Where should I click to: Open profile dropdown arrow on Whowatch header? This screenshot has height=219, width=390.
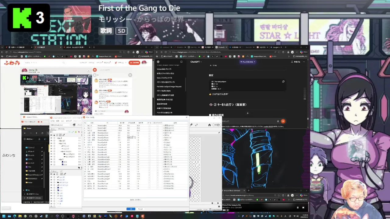pos(148,63)
